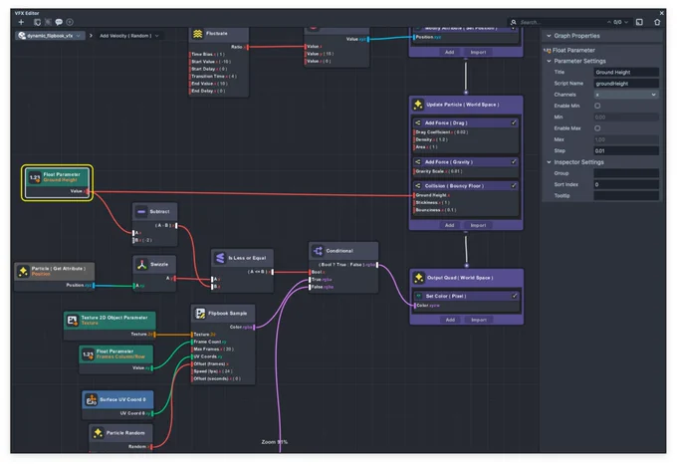
Task: Click the comment bubble toolbar icon
Action: [x=59, y=22]
